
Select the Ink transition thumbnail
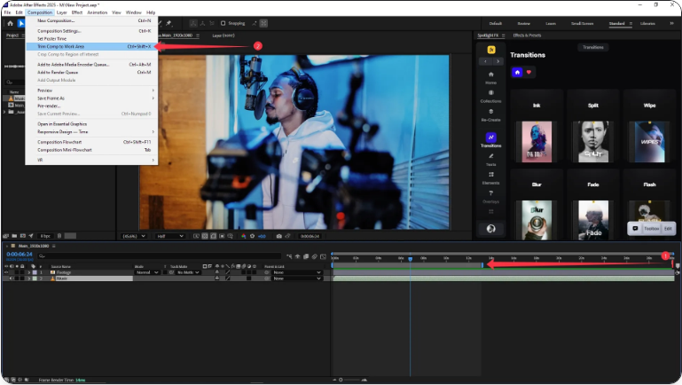537,142
